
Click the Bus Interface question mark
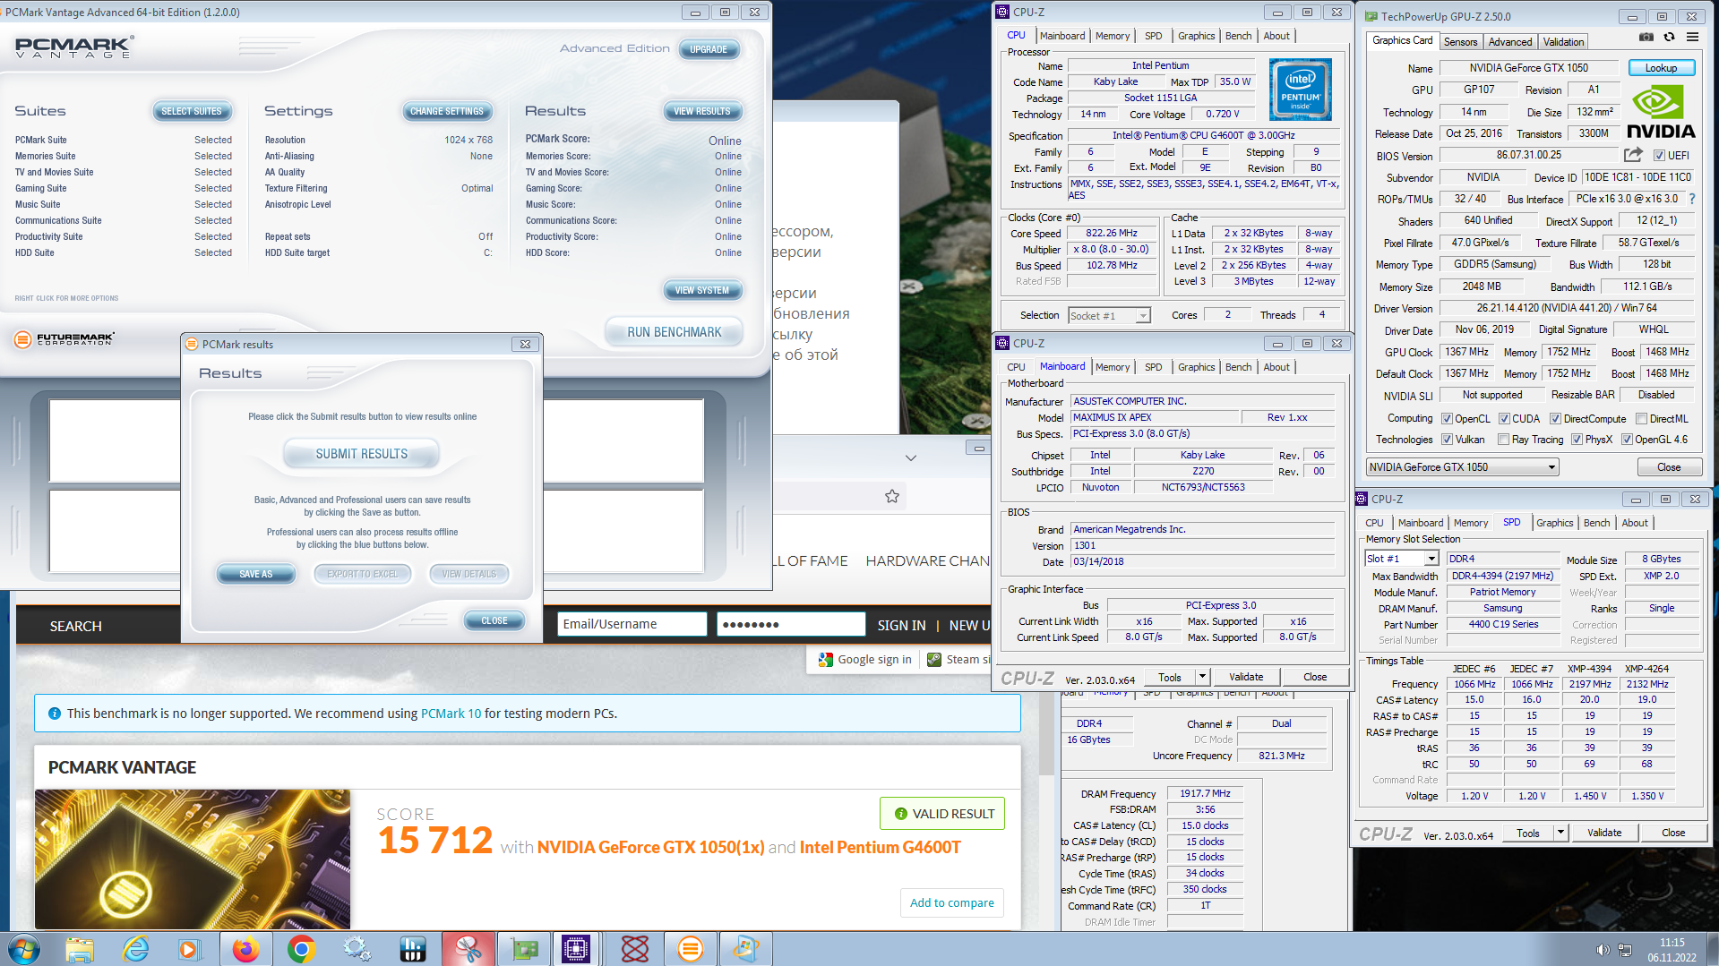1692,199
